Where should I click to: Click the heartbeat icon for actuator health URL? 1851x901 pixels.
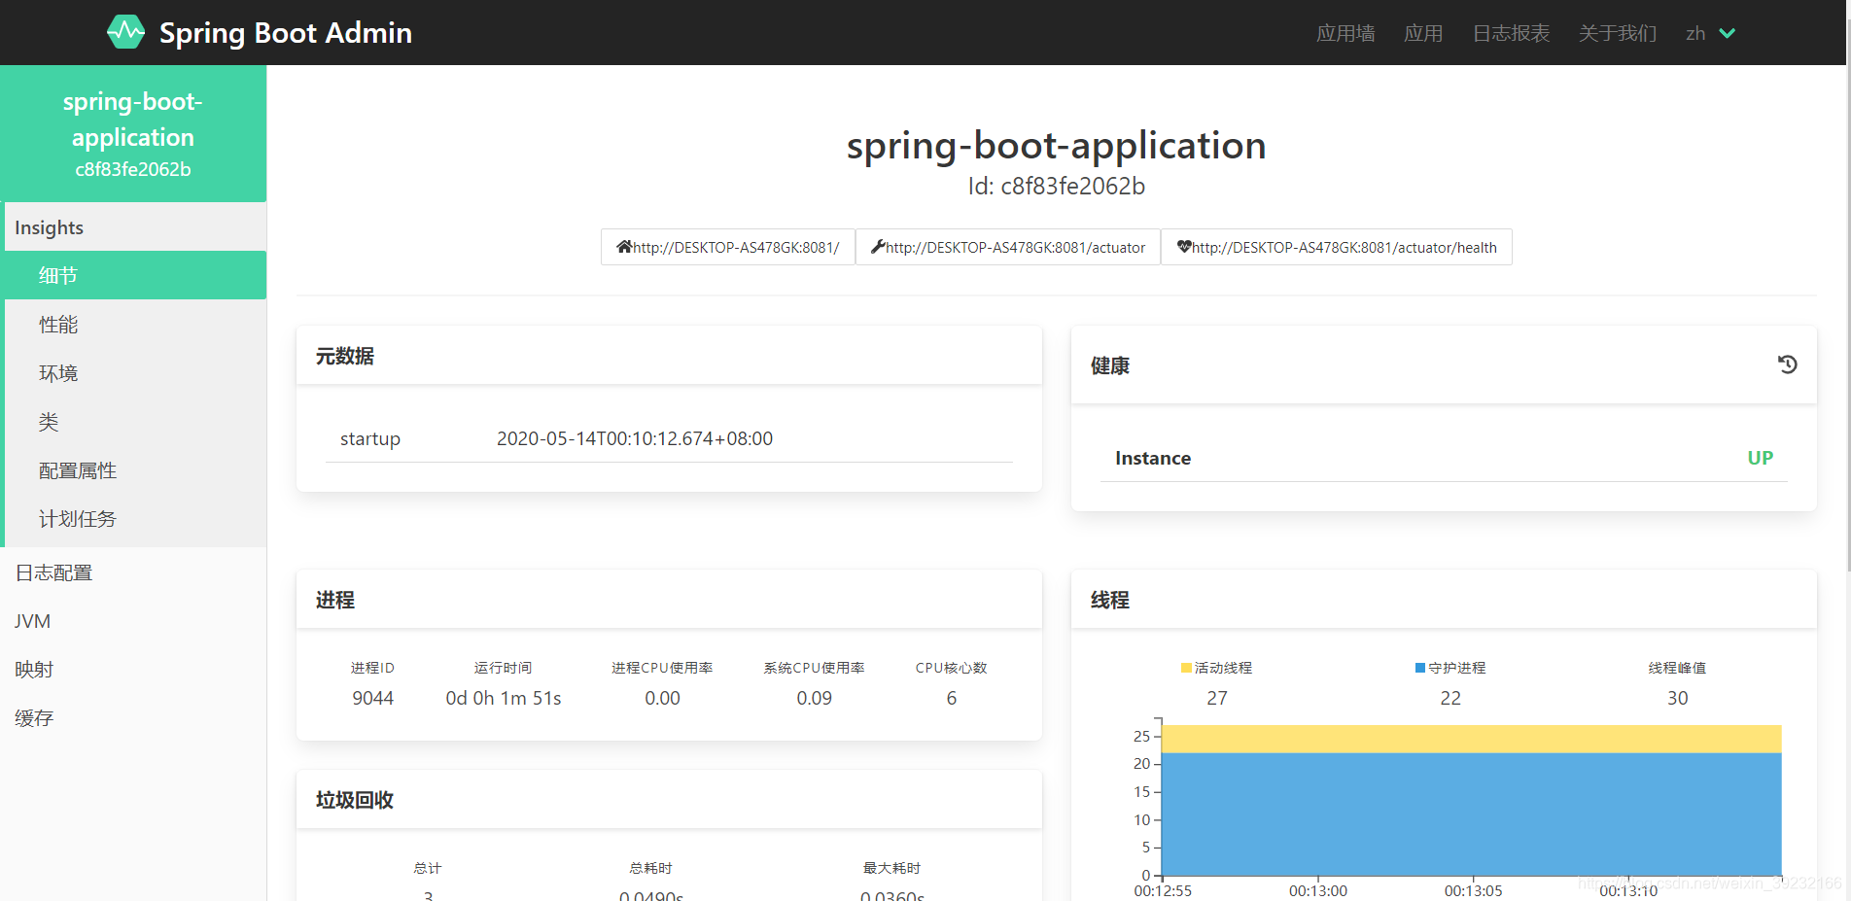coord(1184,247)
